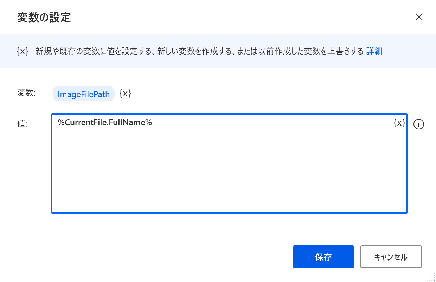Click the resize grip in the dialog corner
The image size is (436, 282).
coord(431,277)
